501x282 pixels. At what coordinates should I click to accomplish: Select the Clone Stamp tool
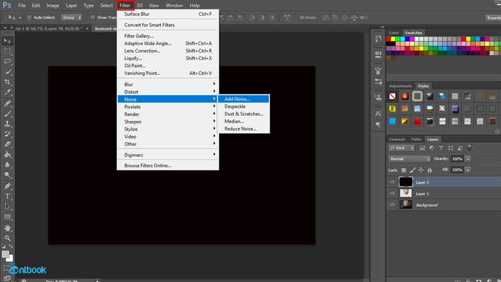8,123
